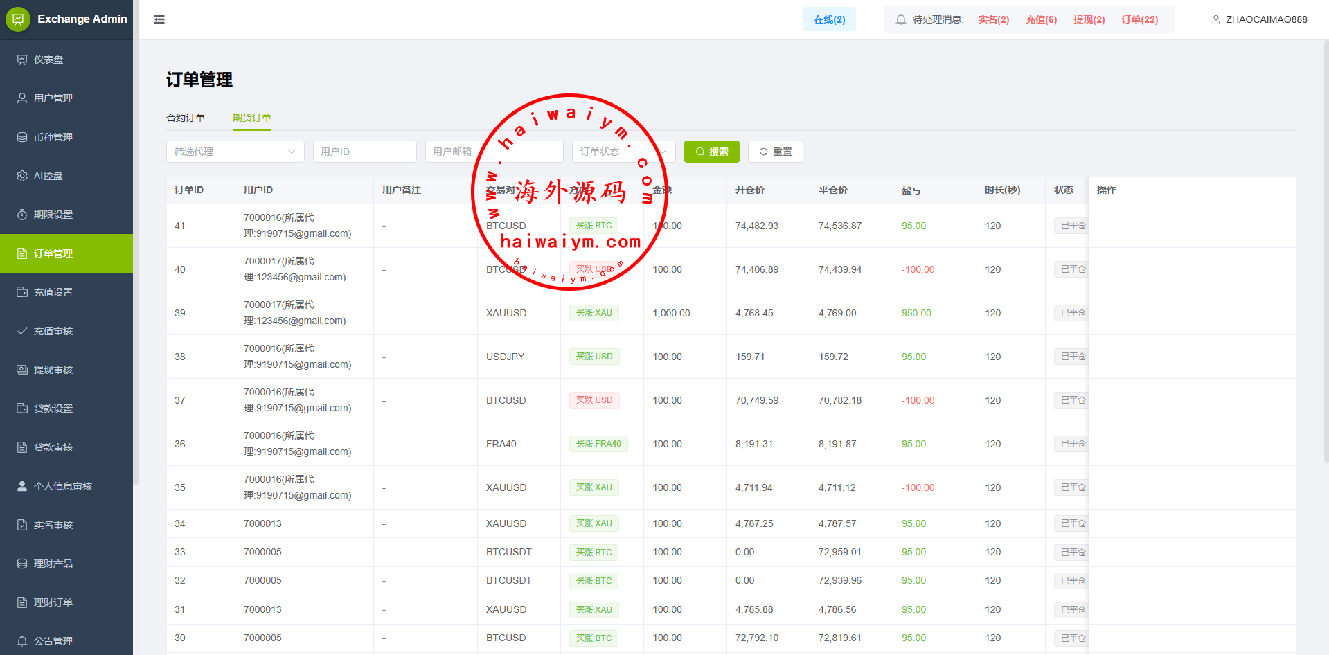Open the 仪表盘 dashboard sidebar item

(x=48, y=60)
